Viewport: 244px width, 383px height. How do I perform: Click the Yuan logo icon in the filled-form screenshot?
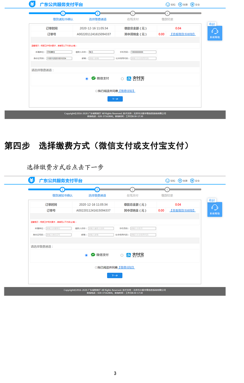32,4
